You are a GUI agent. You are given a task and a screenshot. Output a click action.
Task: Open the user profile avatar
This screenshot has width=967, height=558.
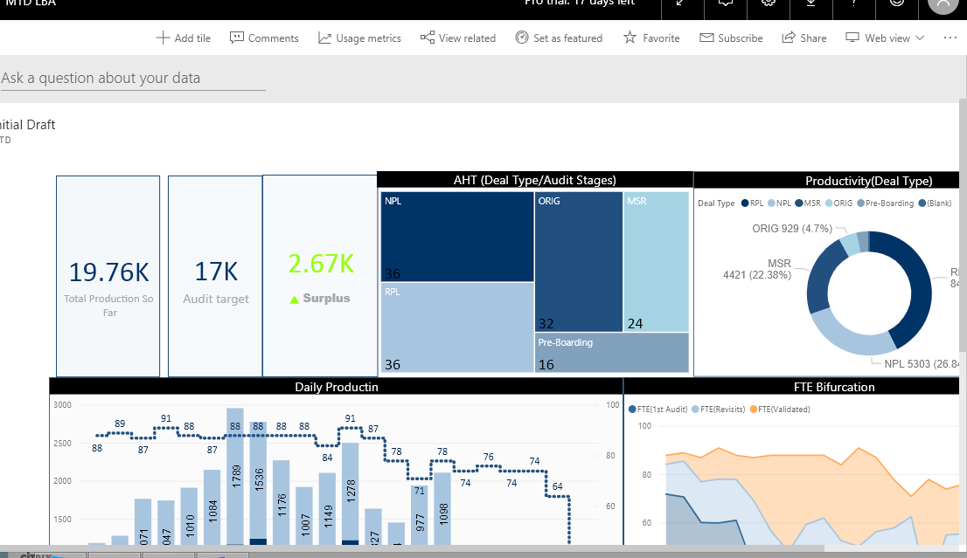coord(943,5)
